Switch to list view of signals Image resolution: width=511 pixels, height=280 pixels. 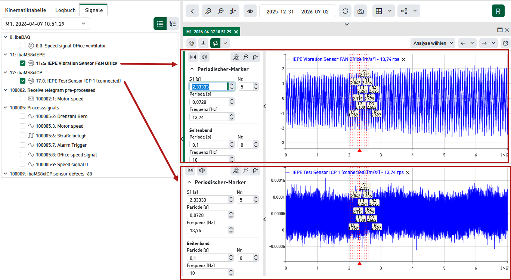tap(160, 24)
